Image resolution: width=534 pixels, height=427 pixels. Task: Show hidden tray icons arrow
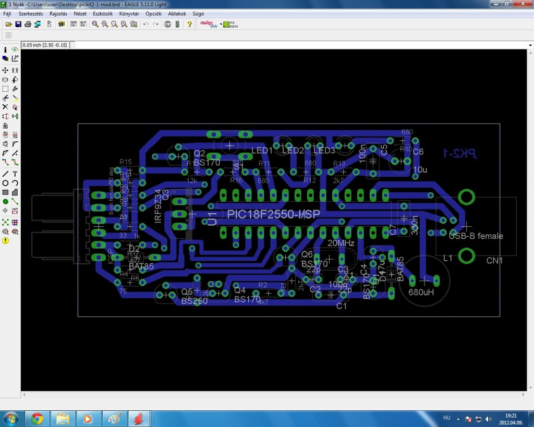tap(458, 419)
